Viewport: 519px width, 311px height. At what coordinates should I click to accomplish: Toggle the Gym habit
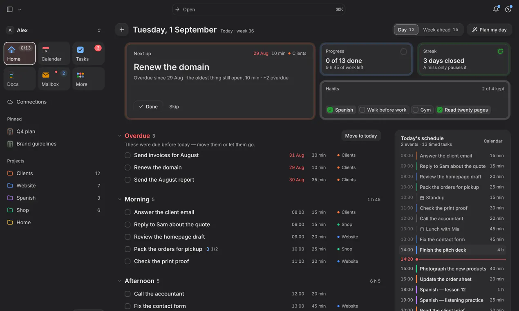click(x=422, y=110)
